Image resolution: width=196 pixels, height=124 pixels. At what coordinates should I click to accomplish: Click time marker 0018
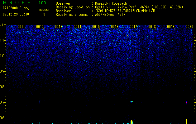point(152,27)
